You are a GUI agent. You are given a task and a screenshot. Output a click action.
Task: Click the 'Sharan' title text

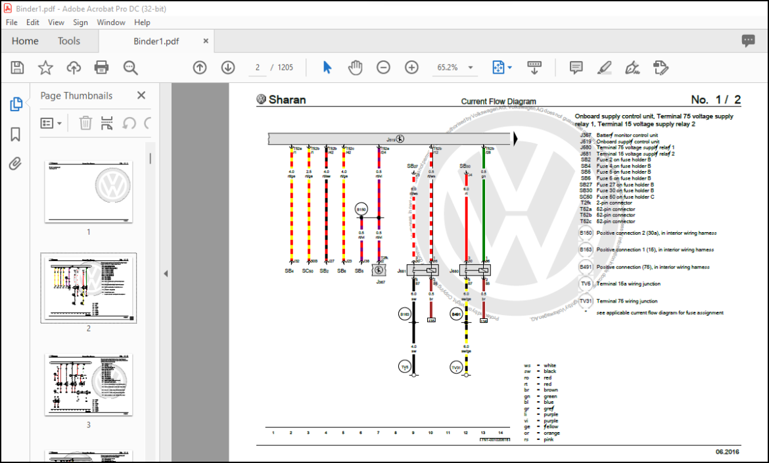tap(287, 100)
